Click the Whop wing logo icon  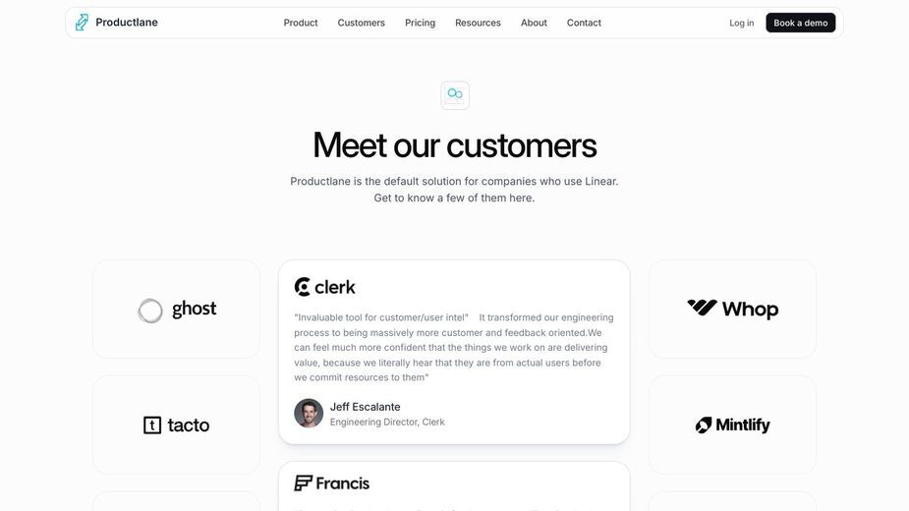coord(702,308)
